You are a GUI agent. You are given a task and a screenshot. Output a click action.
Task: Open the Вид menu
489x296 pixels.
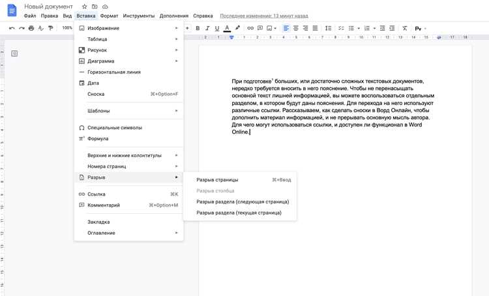pyautogui.click(x=67, y=16)
